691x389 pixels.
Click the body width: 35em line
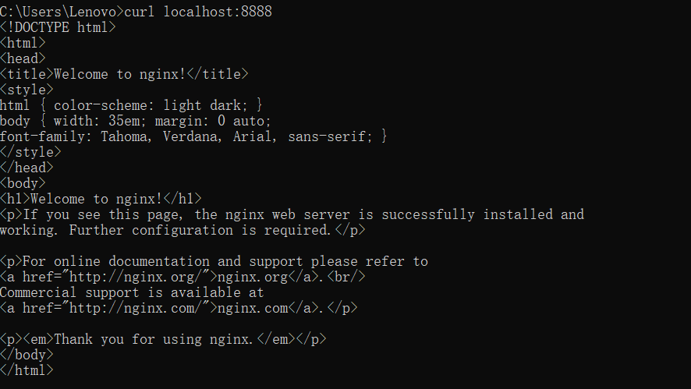[x=136, y=121]
